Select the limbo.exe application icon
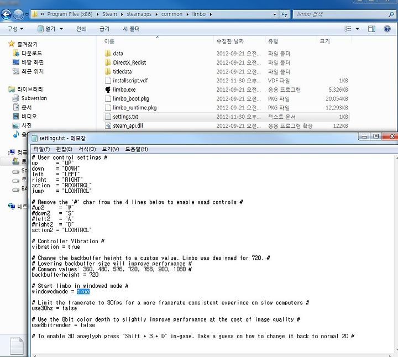Screen dimensions: 398x357 pos(108,90)
